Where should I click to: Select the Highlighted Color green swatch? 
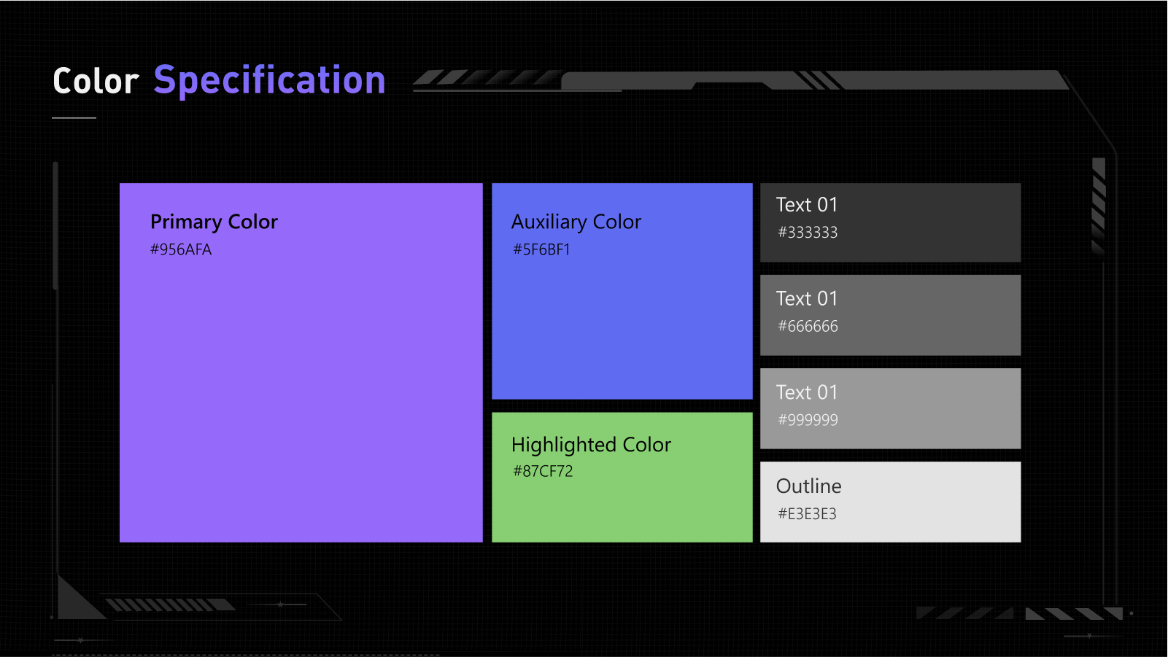click(x=622, y=478)
